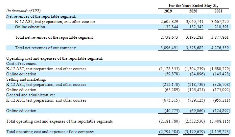Pick the figure 2,738,673
This screenshot has width=235, height=137.
pyautogui.click(x=169, y=37)
